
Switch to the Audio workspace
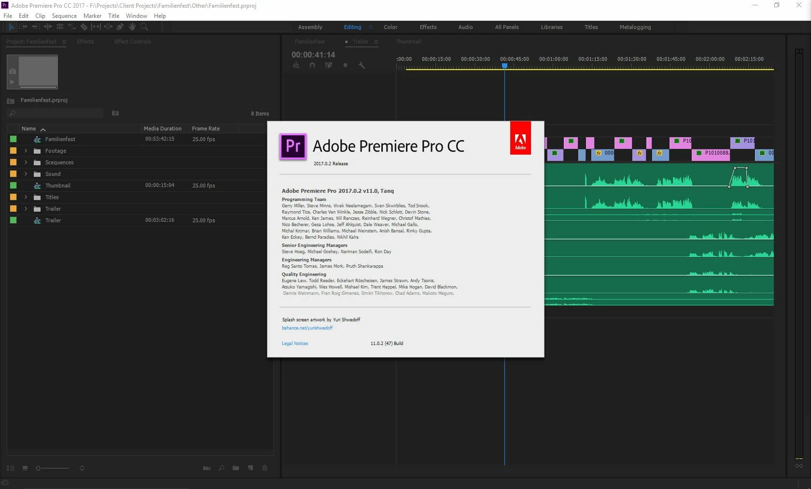tap(465, 27)
